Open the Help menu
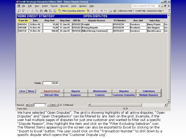 pos(91,6)
